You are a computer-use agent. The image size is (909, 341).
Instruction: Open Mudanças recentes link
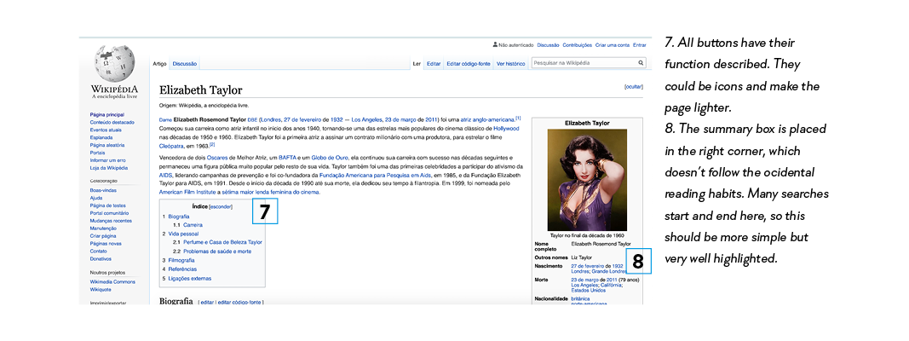click(x=111, y=221)
